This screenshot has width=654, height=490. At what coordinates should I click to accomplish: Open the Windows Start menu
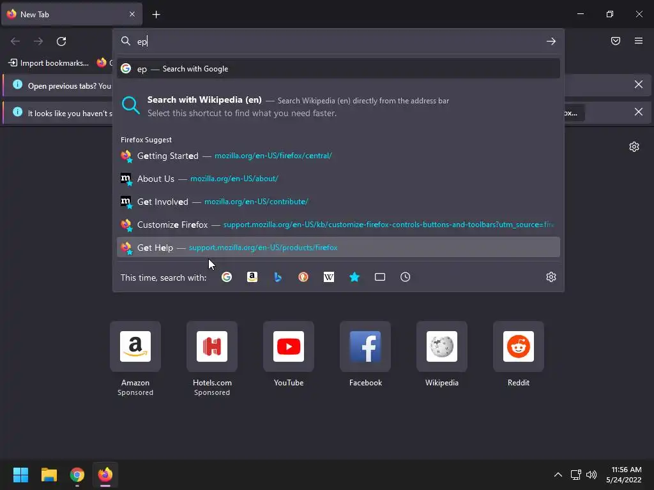[21, 475]
